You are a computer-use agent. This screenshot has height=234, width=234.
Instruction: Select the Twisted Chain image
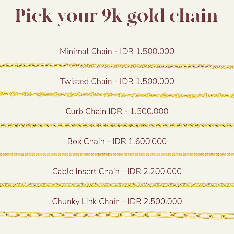117,95
